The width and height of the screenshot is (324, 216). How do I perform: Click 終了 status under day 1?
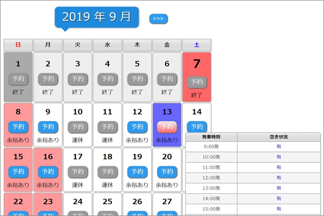(x=18, y=92)
